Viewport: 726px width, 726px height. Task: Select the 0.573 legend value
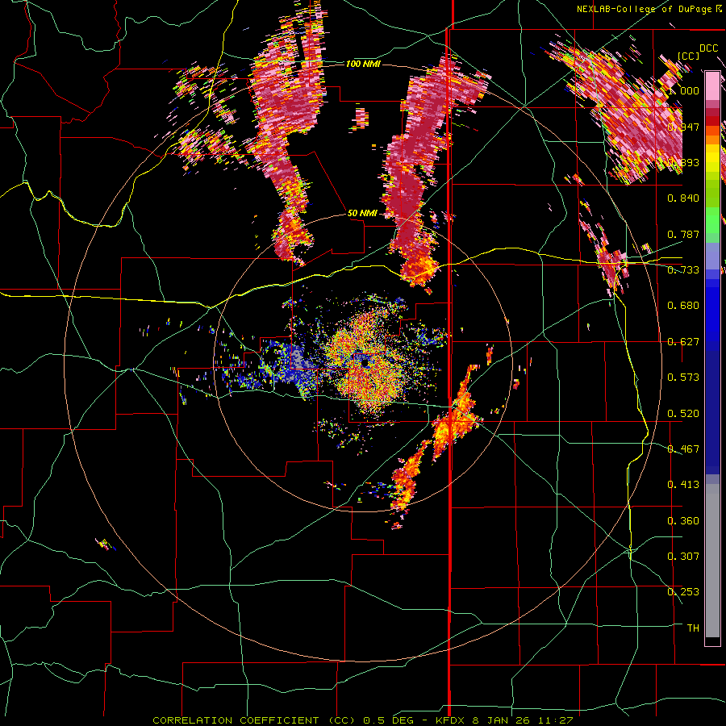point(683,378)
